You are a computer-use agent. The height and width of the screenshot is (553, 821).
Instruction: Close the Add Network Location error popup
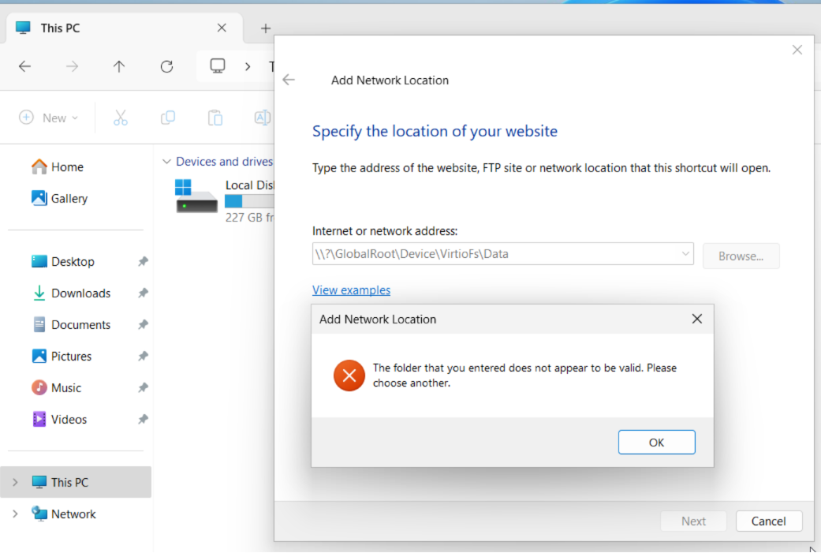696,319
